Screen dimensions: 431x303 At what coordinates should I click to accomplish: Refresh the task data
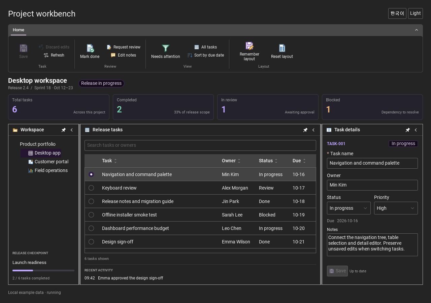(54, 55)
